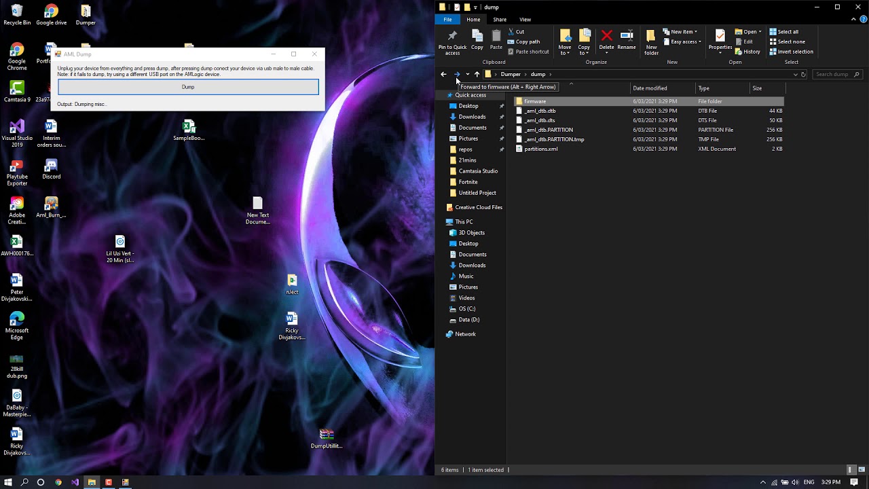This screenshot has width=869, height=489.
Task: Click the Refresh button in address bar
Action: point(803,74)
